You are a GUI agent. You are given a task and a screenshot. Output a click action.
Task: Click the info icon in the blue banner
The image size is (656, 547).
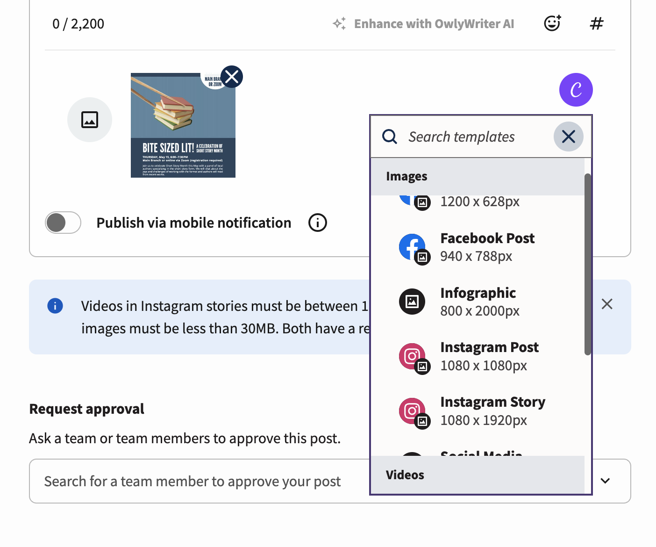55,305
